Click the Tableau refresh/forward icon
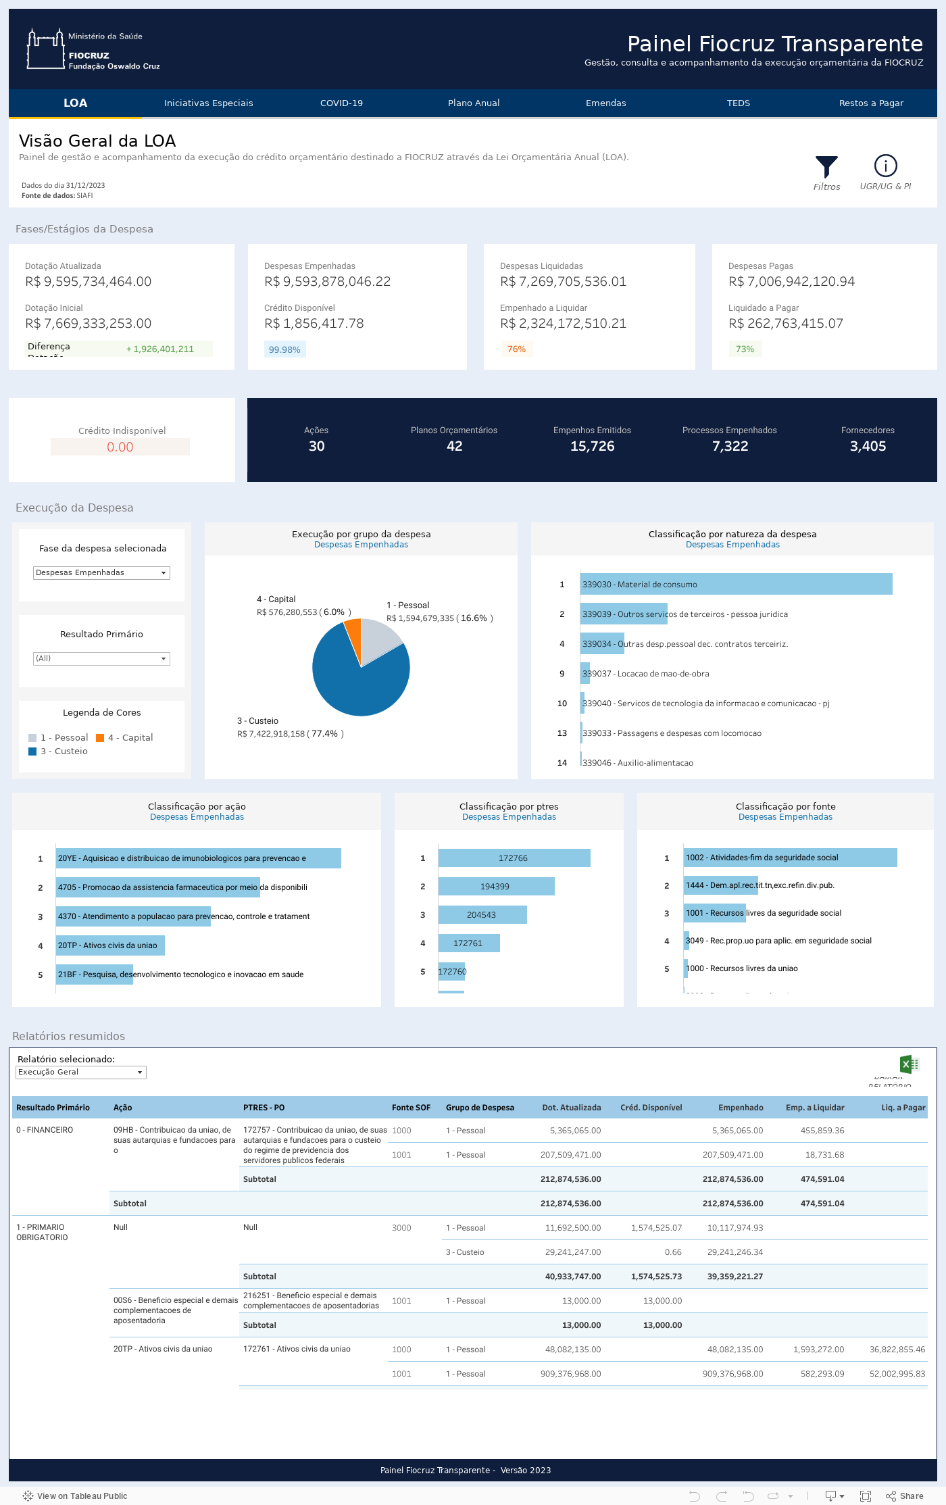The width and height of the screenshot is (946, 1505). pyautogui.click(x=774, y=1496)
